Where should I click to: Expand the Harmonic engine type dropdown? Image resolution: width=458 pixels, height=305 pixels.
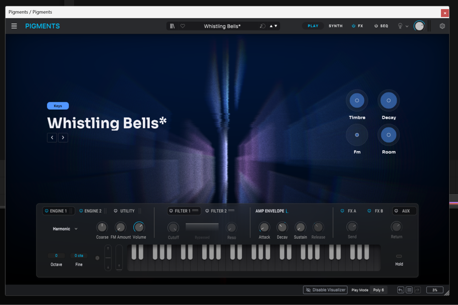65,229
